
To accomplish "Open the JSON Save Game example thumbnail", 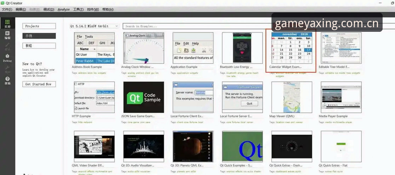I will tap(144, 97).
